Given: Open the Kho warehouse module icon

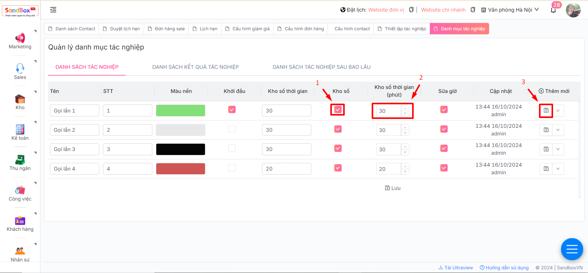Looking at the screenshot, I should tap(20, 99).
